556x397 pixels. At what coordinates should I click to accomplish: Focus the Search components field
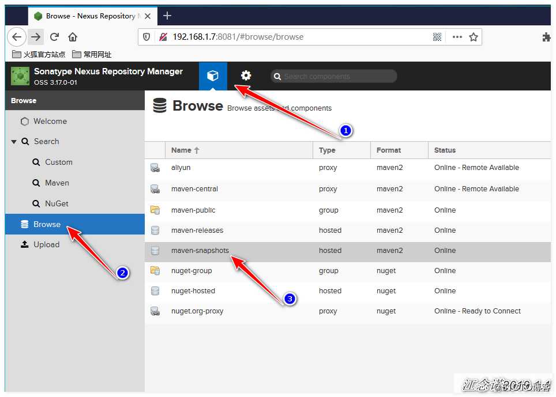[333, 76]
